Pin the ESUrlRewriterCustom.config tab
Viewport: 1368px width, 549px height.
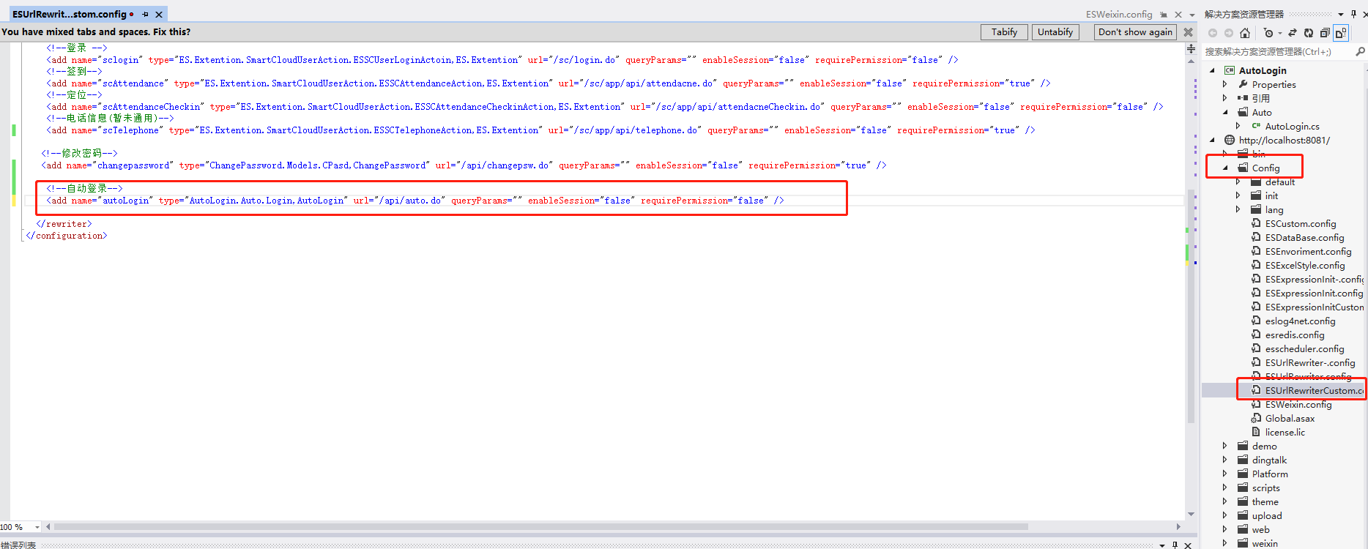pos(146,15)
